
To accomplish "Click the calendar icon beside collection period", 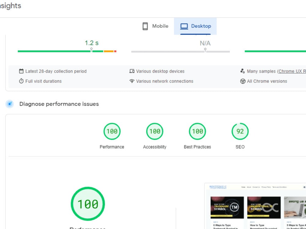I will (21, 71).
